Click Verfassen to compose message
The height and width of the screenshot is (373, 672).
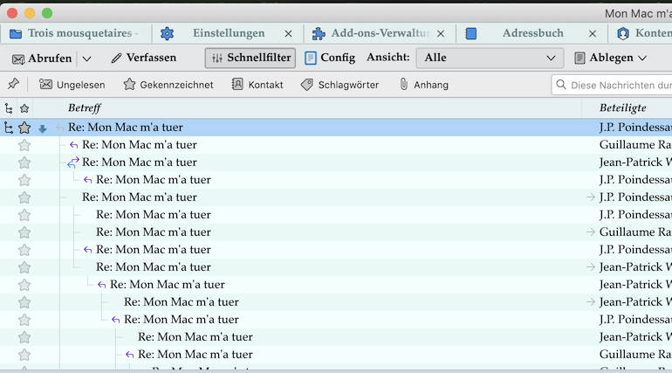(x=144, y=58)
